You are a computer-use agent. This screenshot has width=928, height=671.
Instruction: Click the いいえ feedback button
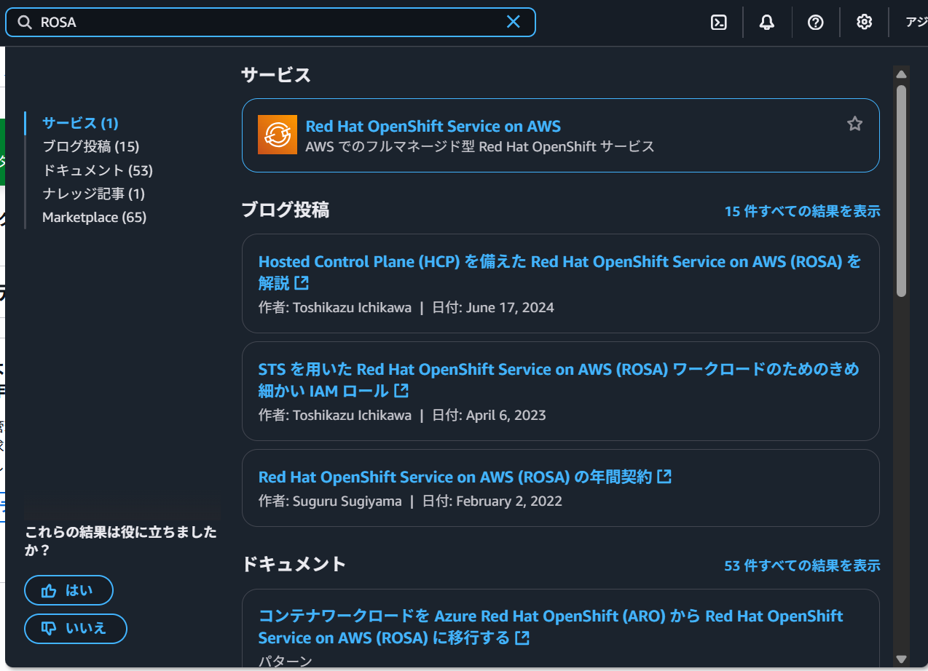[x=76, y=628]
